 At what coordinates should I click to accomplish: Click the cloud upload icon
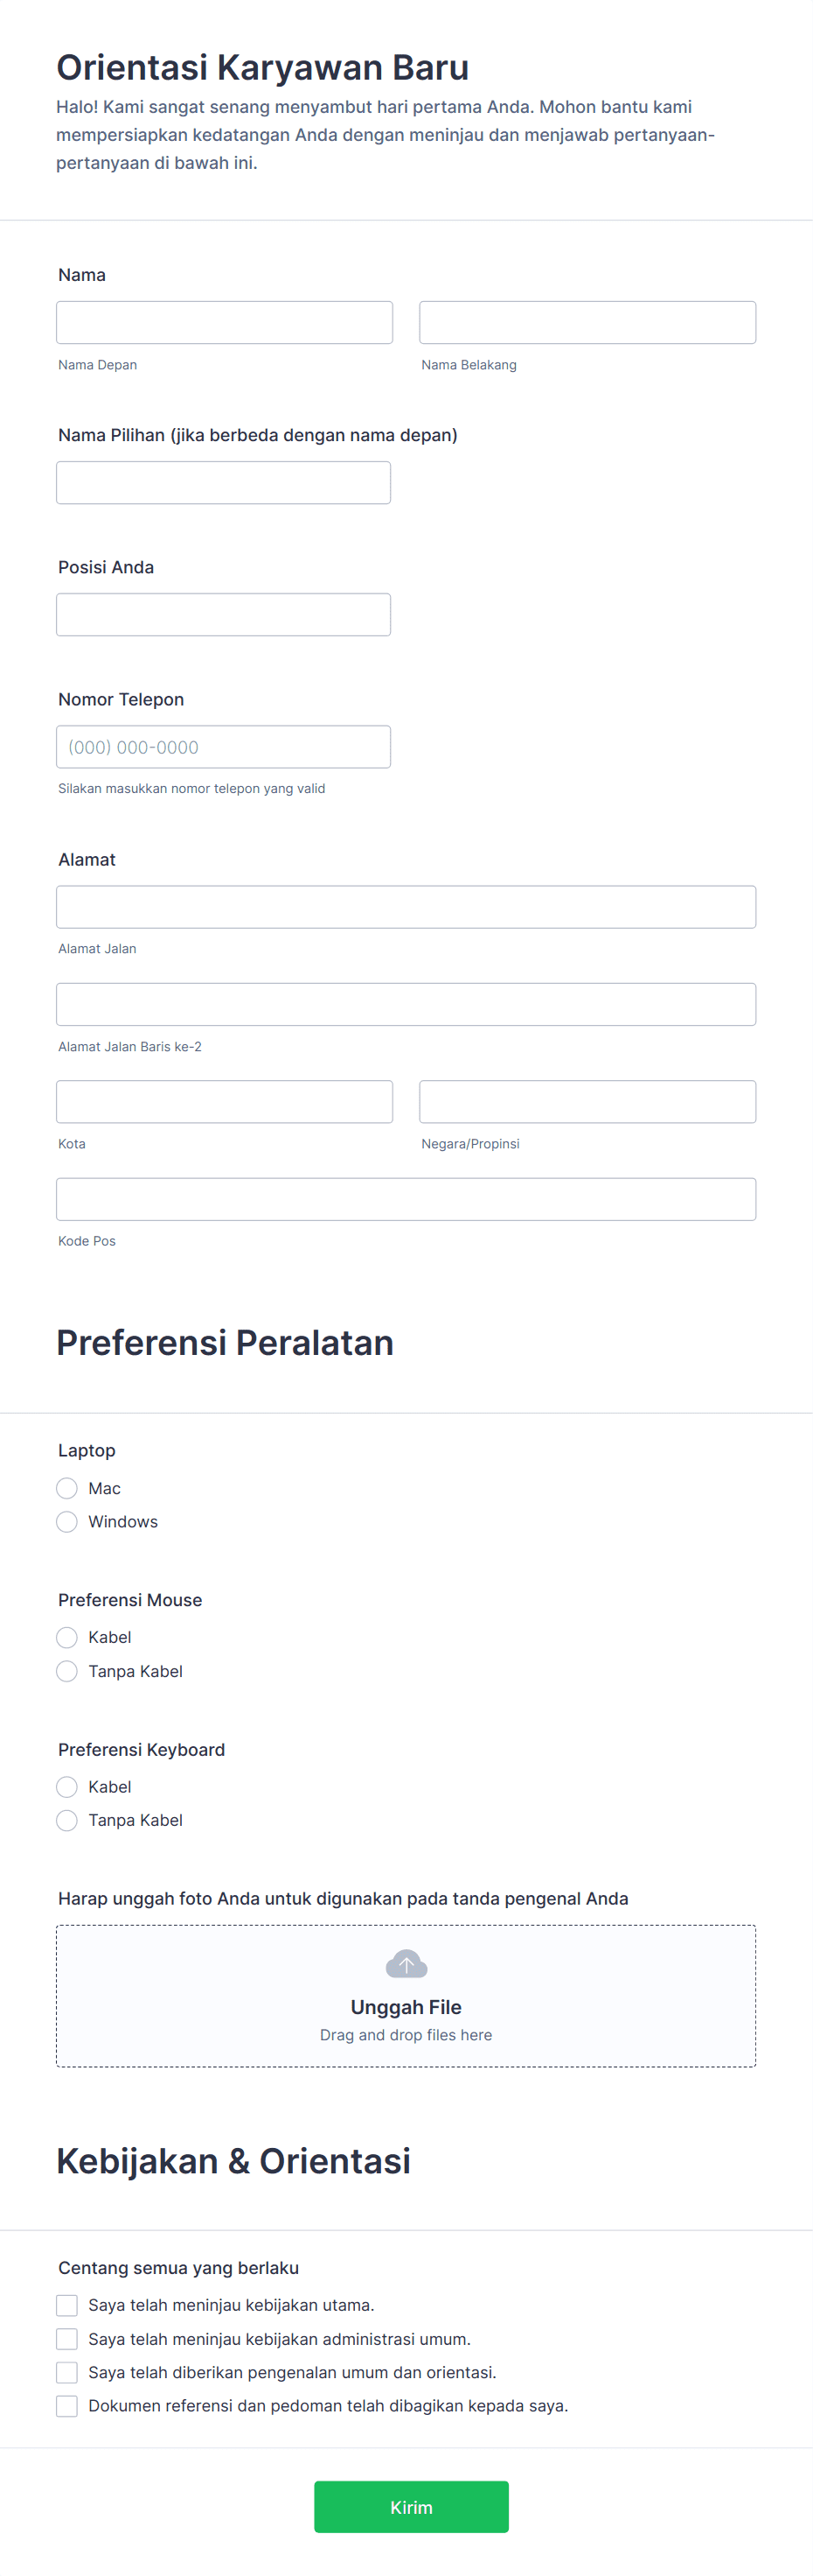(406, 1962)
